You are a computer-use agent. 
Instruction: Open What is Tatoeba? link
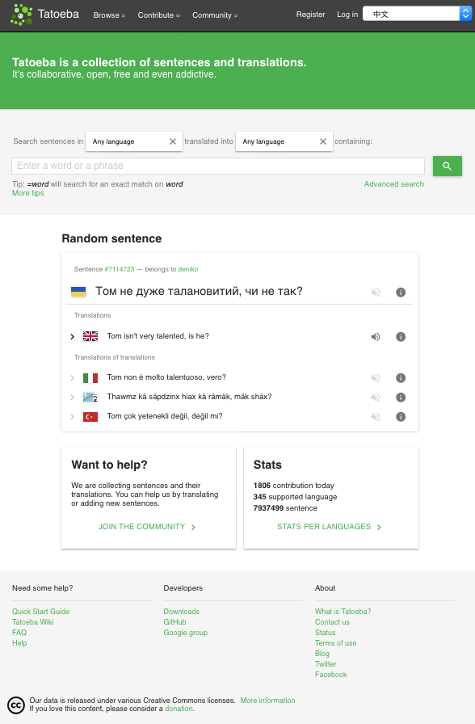(x=343, y=612)
